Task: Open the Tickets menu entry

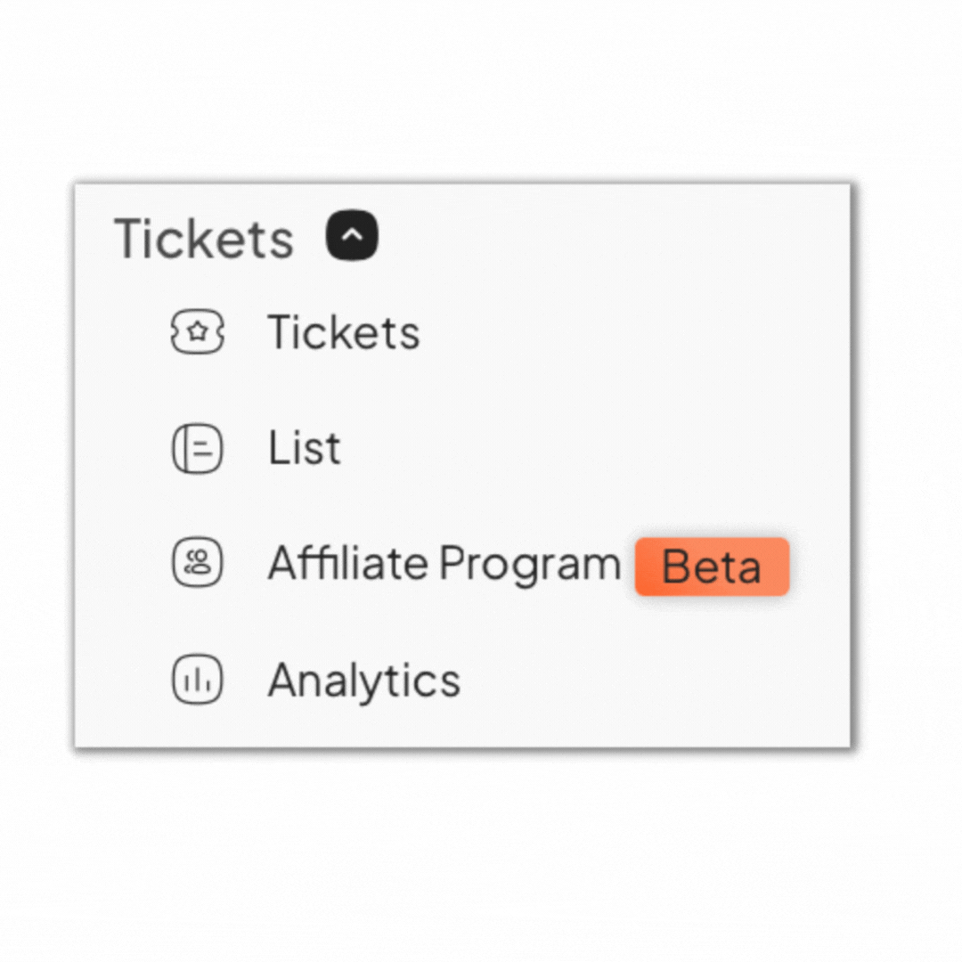Action: (x=343, y=332)
